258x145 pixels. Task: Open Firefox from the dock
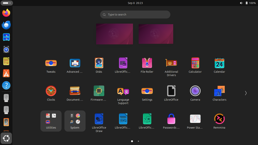point(6,13)
